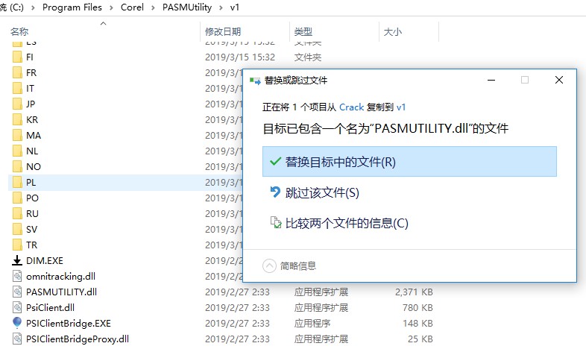Select the PsiClient.dll file icon

click(18, 307)
